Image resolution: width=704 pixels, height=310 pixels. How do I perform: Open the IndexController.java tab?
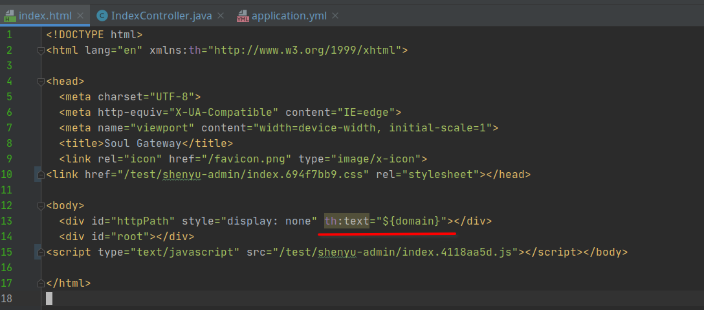[x=161, y=16]
